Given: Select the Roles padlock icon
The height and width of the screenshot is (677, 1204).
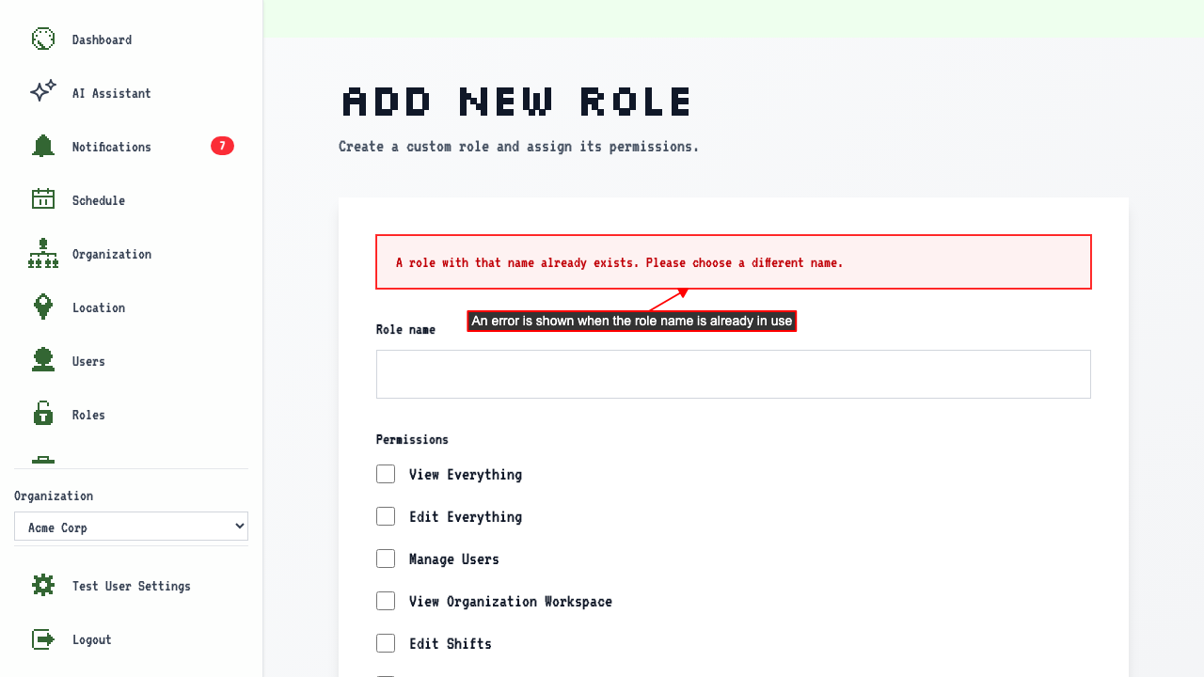Looking at the screenshot, I should tap(43, 413).
